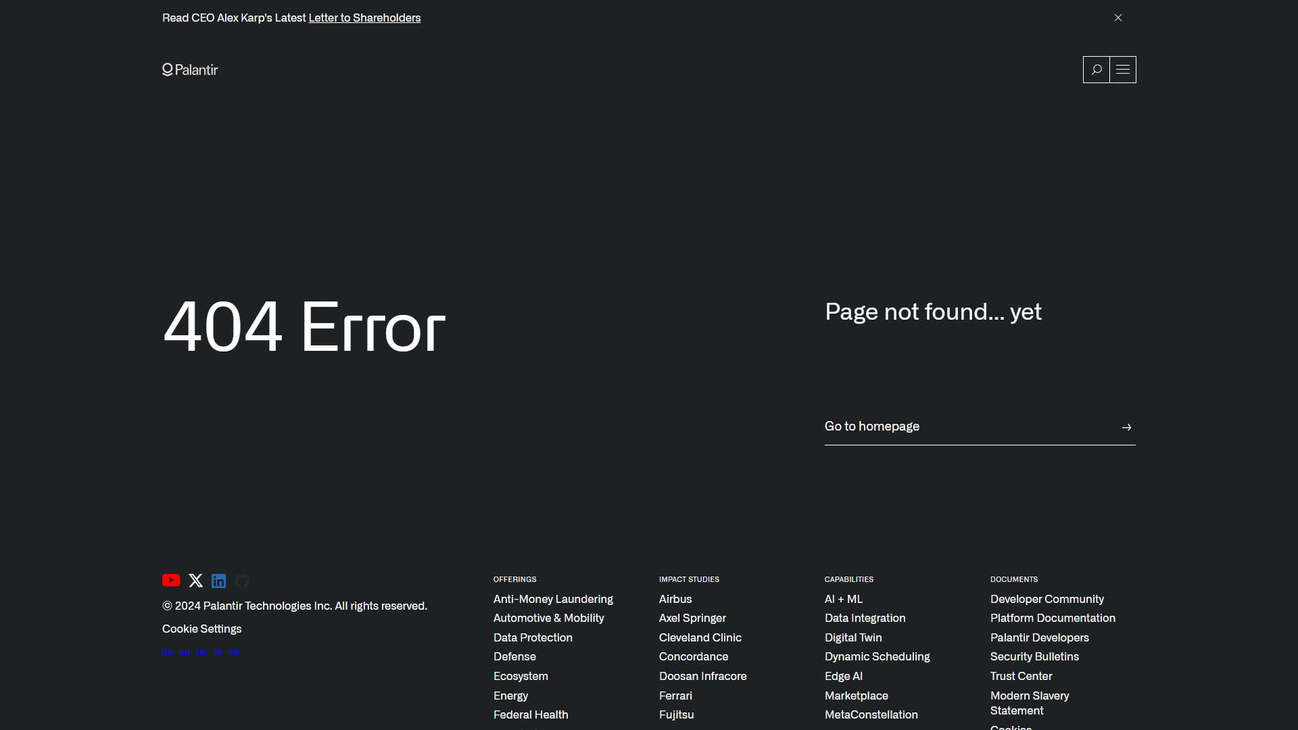Viewport: 1298px width, 730px height.
Task: View Security Bulletins
Action: [1034, 656]
